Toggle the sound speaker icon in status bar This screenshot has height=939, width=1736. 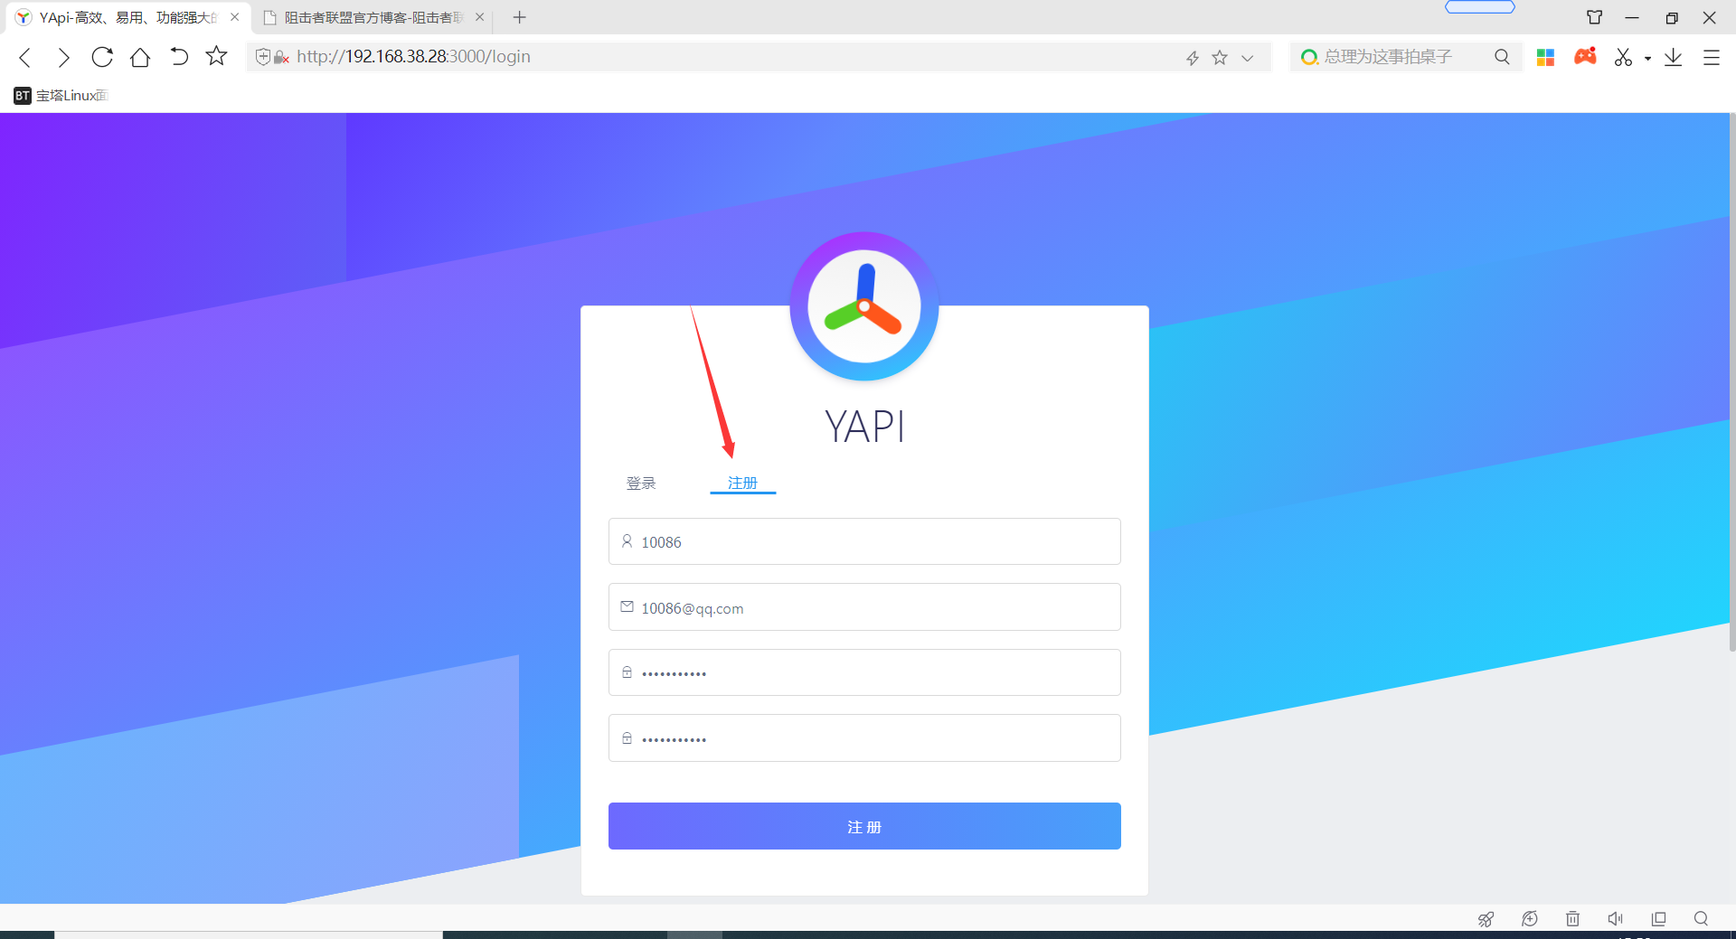point(1615,919)
